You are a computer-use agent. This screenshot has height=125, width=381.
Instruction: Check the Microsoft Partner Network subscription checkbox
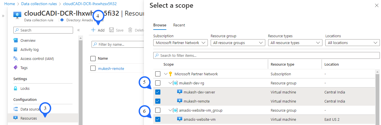(x=158, y=74)
